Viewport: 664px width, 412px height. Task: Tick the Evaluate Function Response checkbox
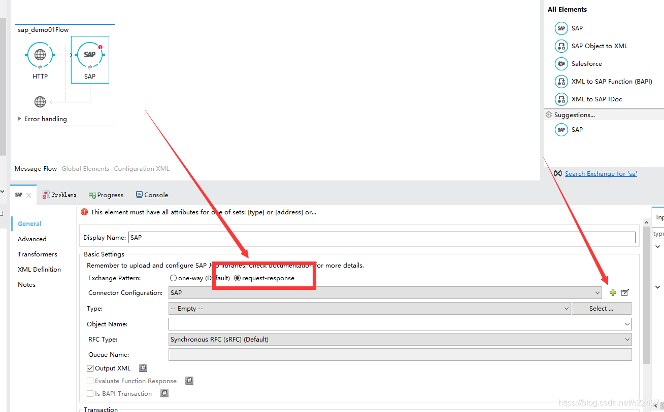pyautogui.click(x=90, y=381)
